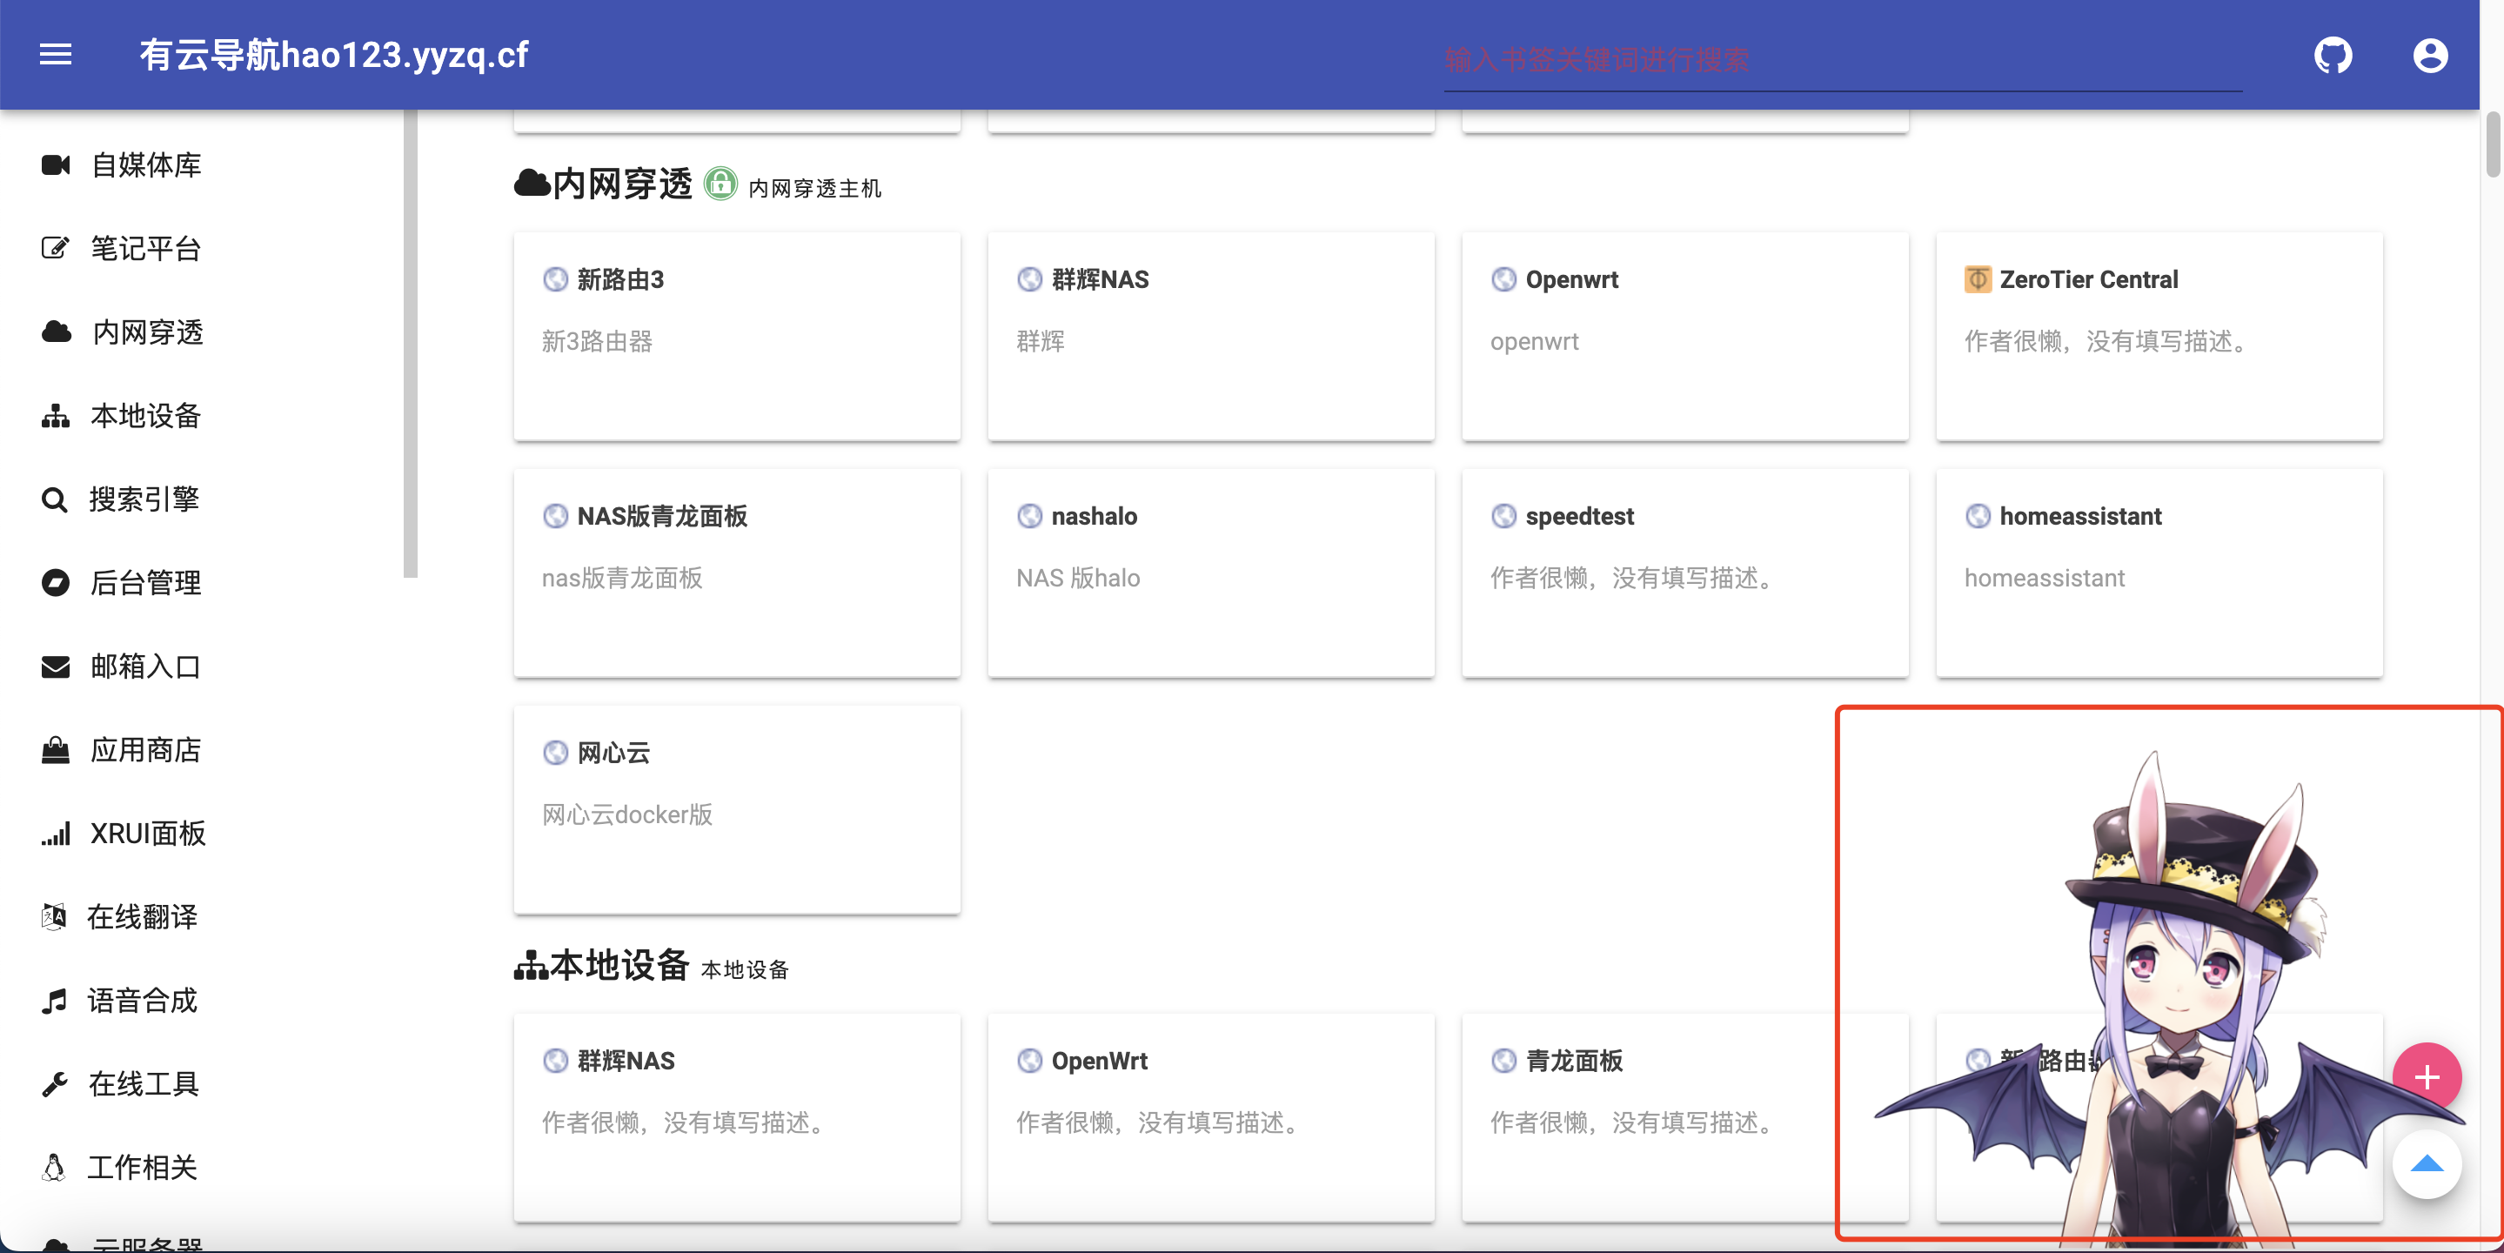Click the description text 网心云docker版

(x=627, y=814)
